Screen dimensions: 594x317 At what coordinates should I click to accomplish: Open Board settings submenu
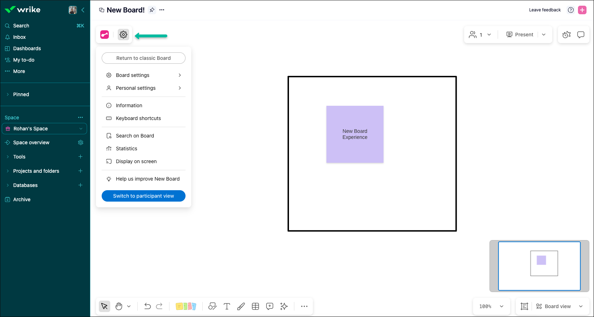click(x=143, y=75)
